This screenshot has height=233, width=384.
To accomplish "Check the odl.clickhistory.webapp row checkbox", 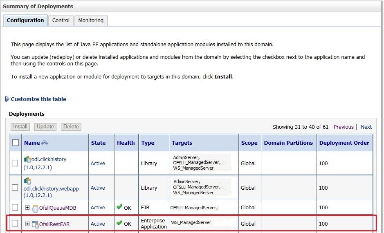I will tap(15, 188).
